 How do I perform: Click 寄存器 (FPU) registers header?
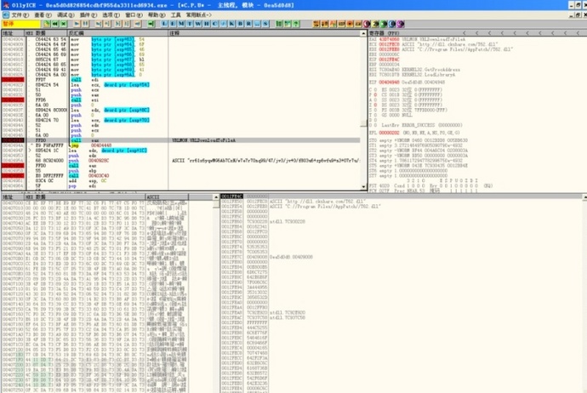384,33
